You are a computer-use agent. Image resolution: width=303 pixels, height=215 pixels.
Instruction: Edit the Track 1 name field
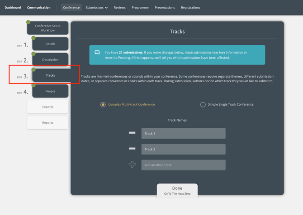tap(184, 133)
